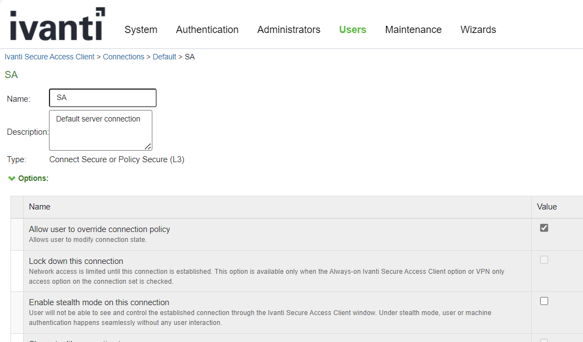583x342 pixels.
Task: Open the Maintenance menu
Action: point(413,30)
